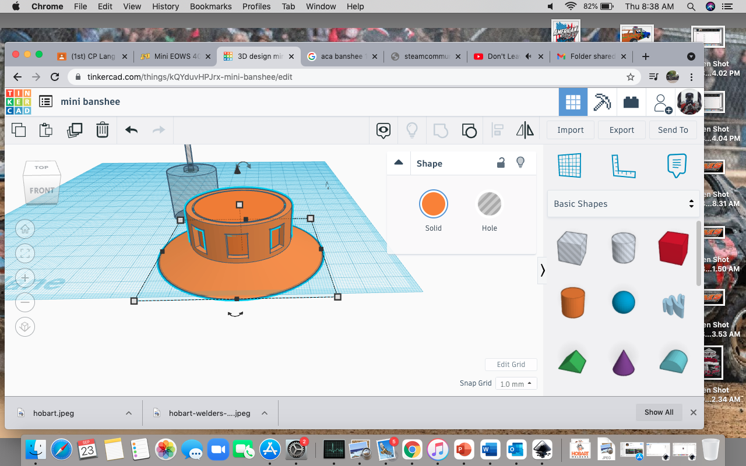This screenshot has width=746, height=466.
Task: Switch to the aca banshee Google tab
Action: point(342,57)
